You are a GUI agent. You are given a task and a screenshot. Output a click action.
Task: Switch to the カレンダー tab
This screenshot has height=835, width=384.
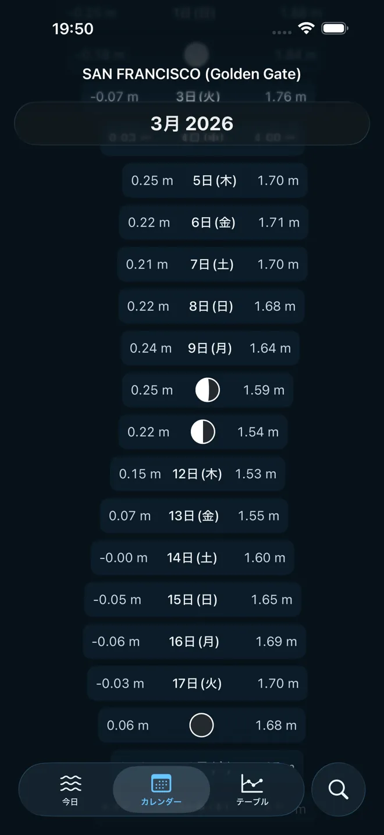pos(161,802)
